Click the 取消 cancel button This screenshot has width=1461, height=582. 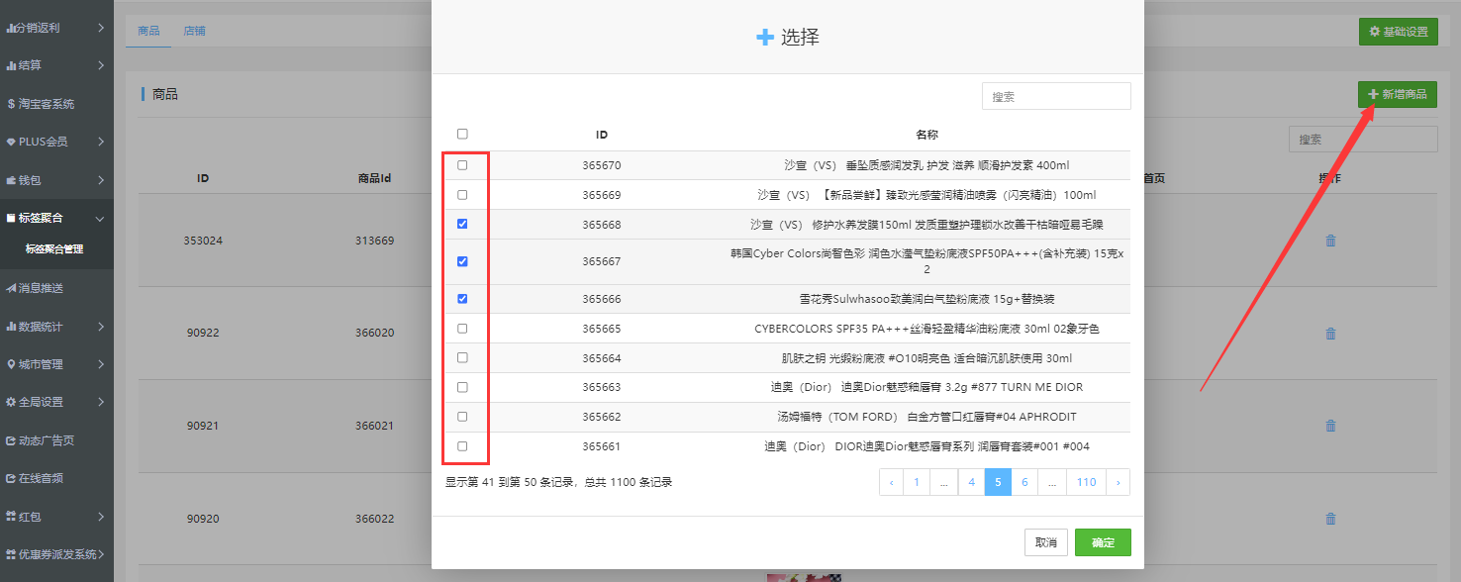[x=1045, y=542]
